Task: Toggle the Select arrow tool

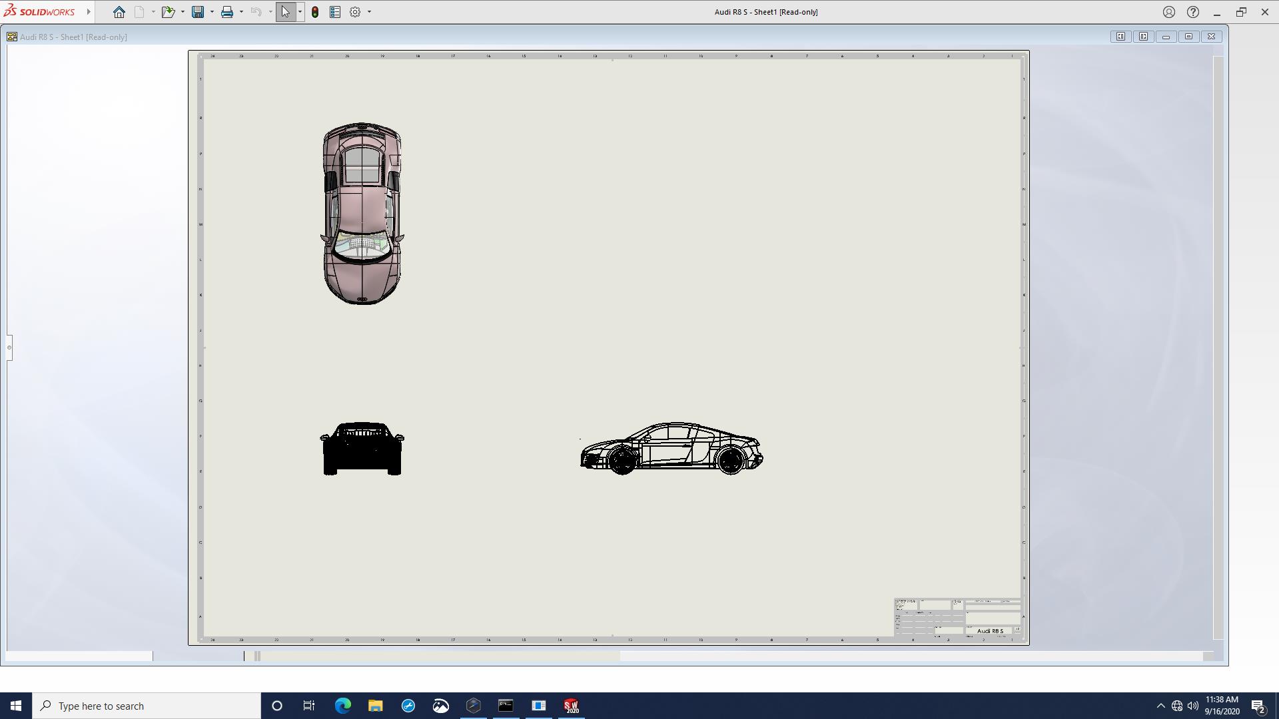Action: click(286, 12)
